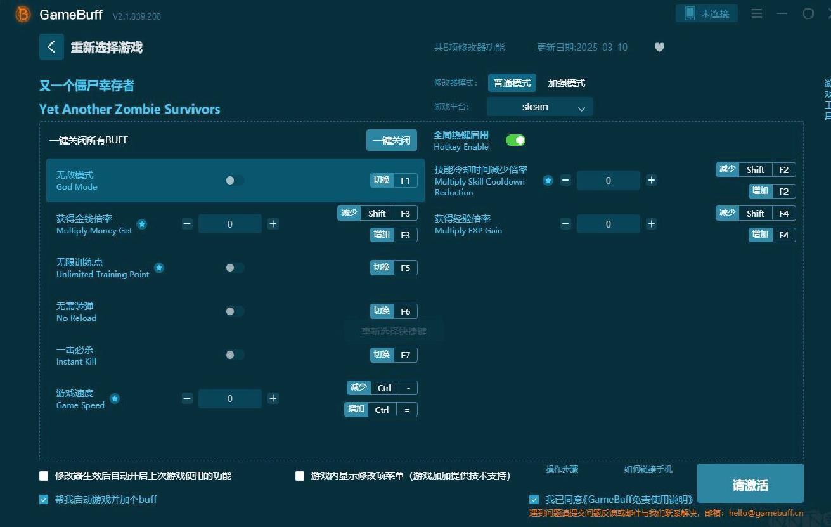The height and width of the screenshot is (527, 831).
Task: Click the Yet Another Zombie Survivors title
Action: [130, 109]
